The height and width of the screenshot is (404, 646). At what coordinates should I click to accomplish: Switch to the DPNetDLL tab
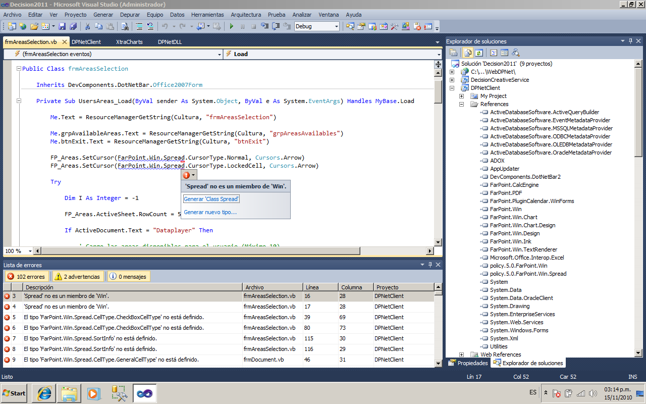170,42
